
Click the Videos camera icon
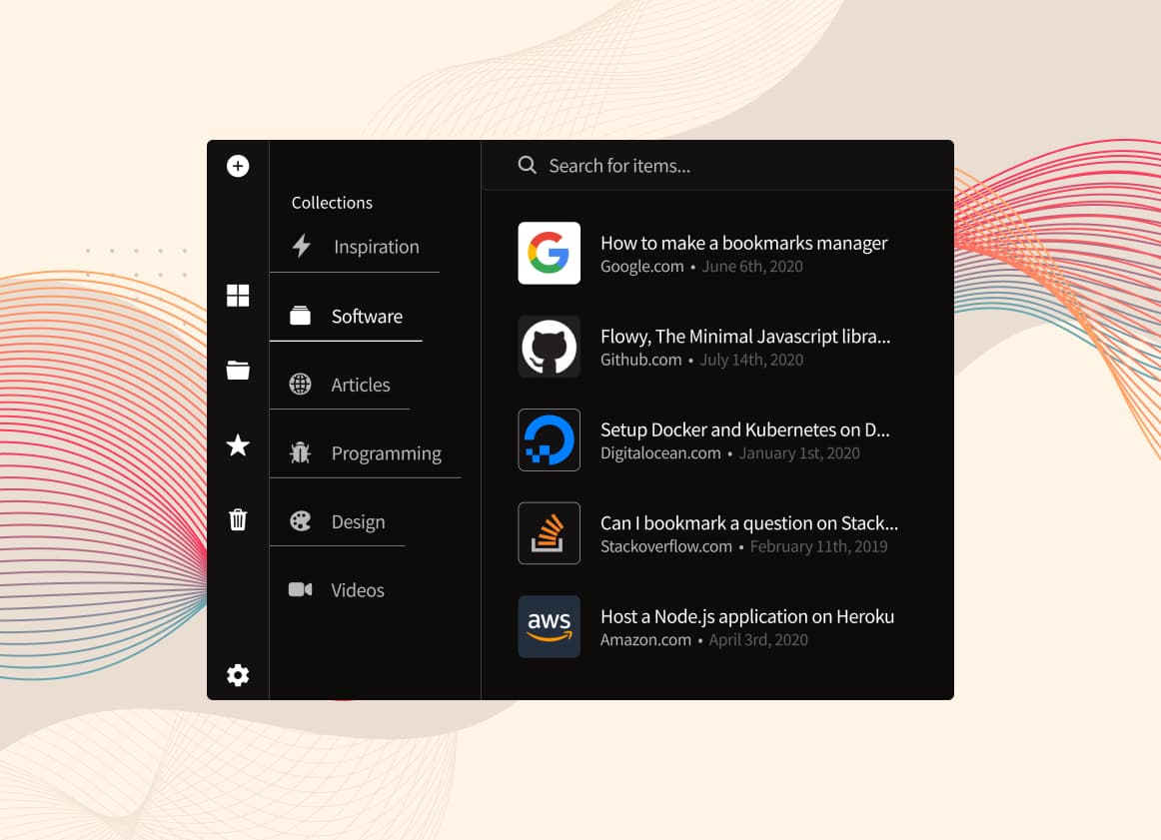click(x=300, y=589)
